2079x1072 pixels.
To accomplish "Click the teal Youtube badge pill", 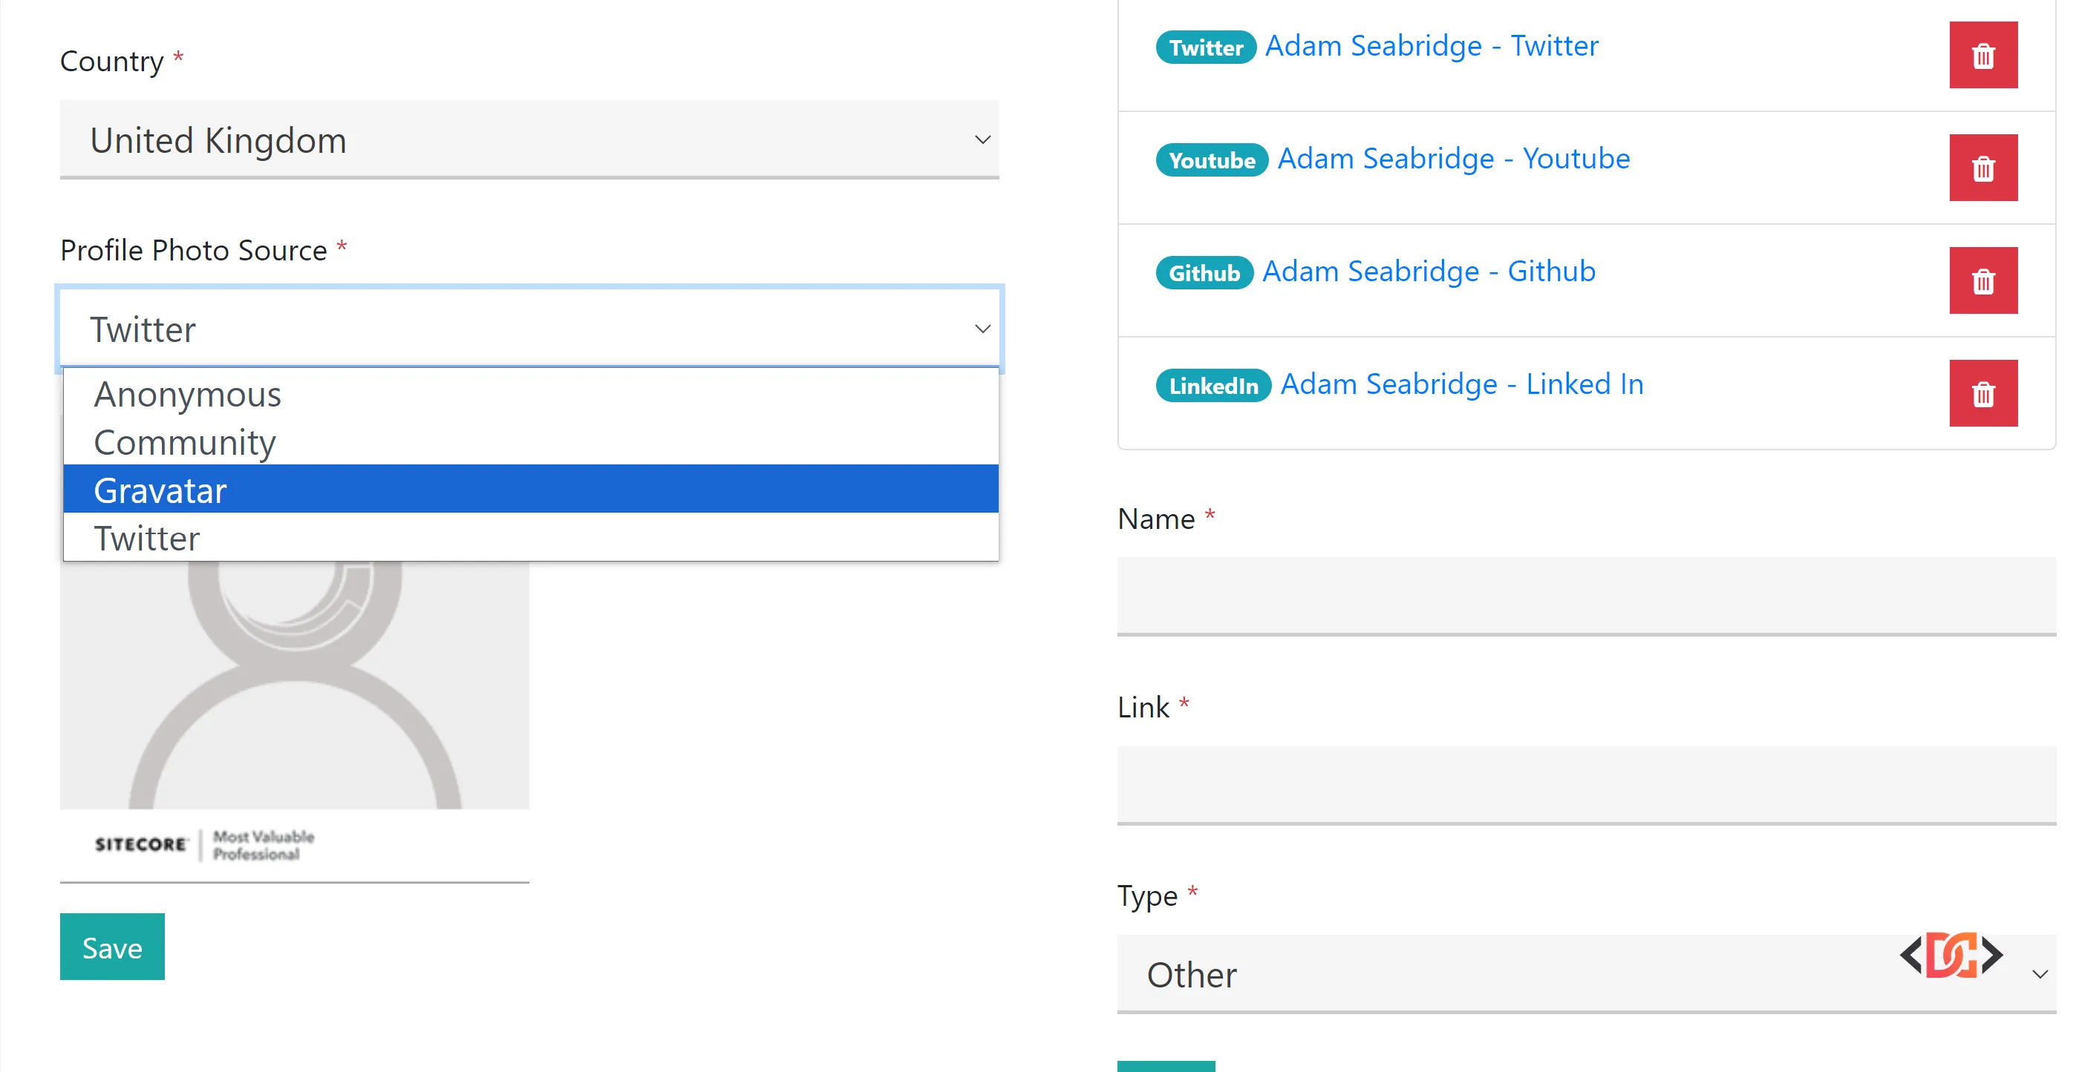I will [x=1212, y=160].
